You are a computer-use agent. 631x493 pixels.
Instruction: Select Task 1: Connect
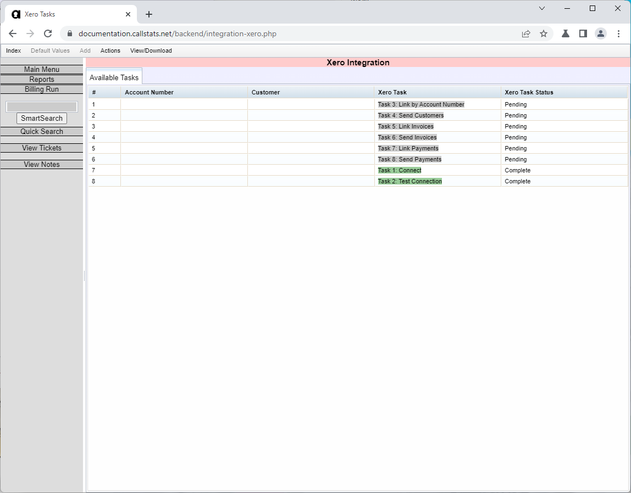399,170
